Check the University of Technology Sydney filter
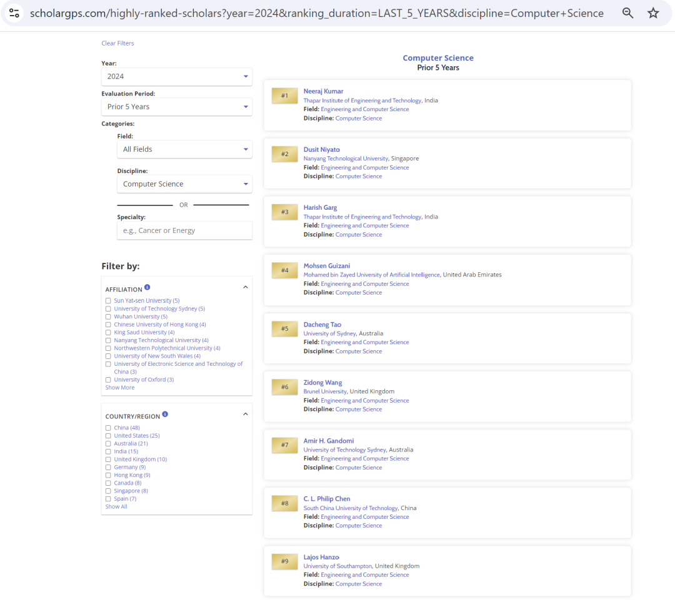 tap(108, 309)
